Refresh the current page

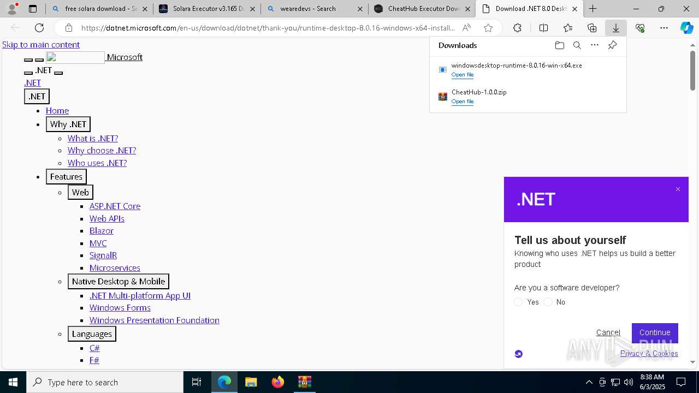coord(39,28)
